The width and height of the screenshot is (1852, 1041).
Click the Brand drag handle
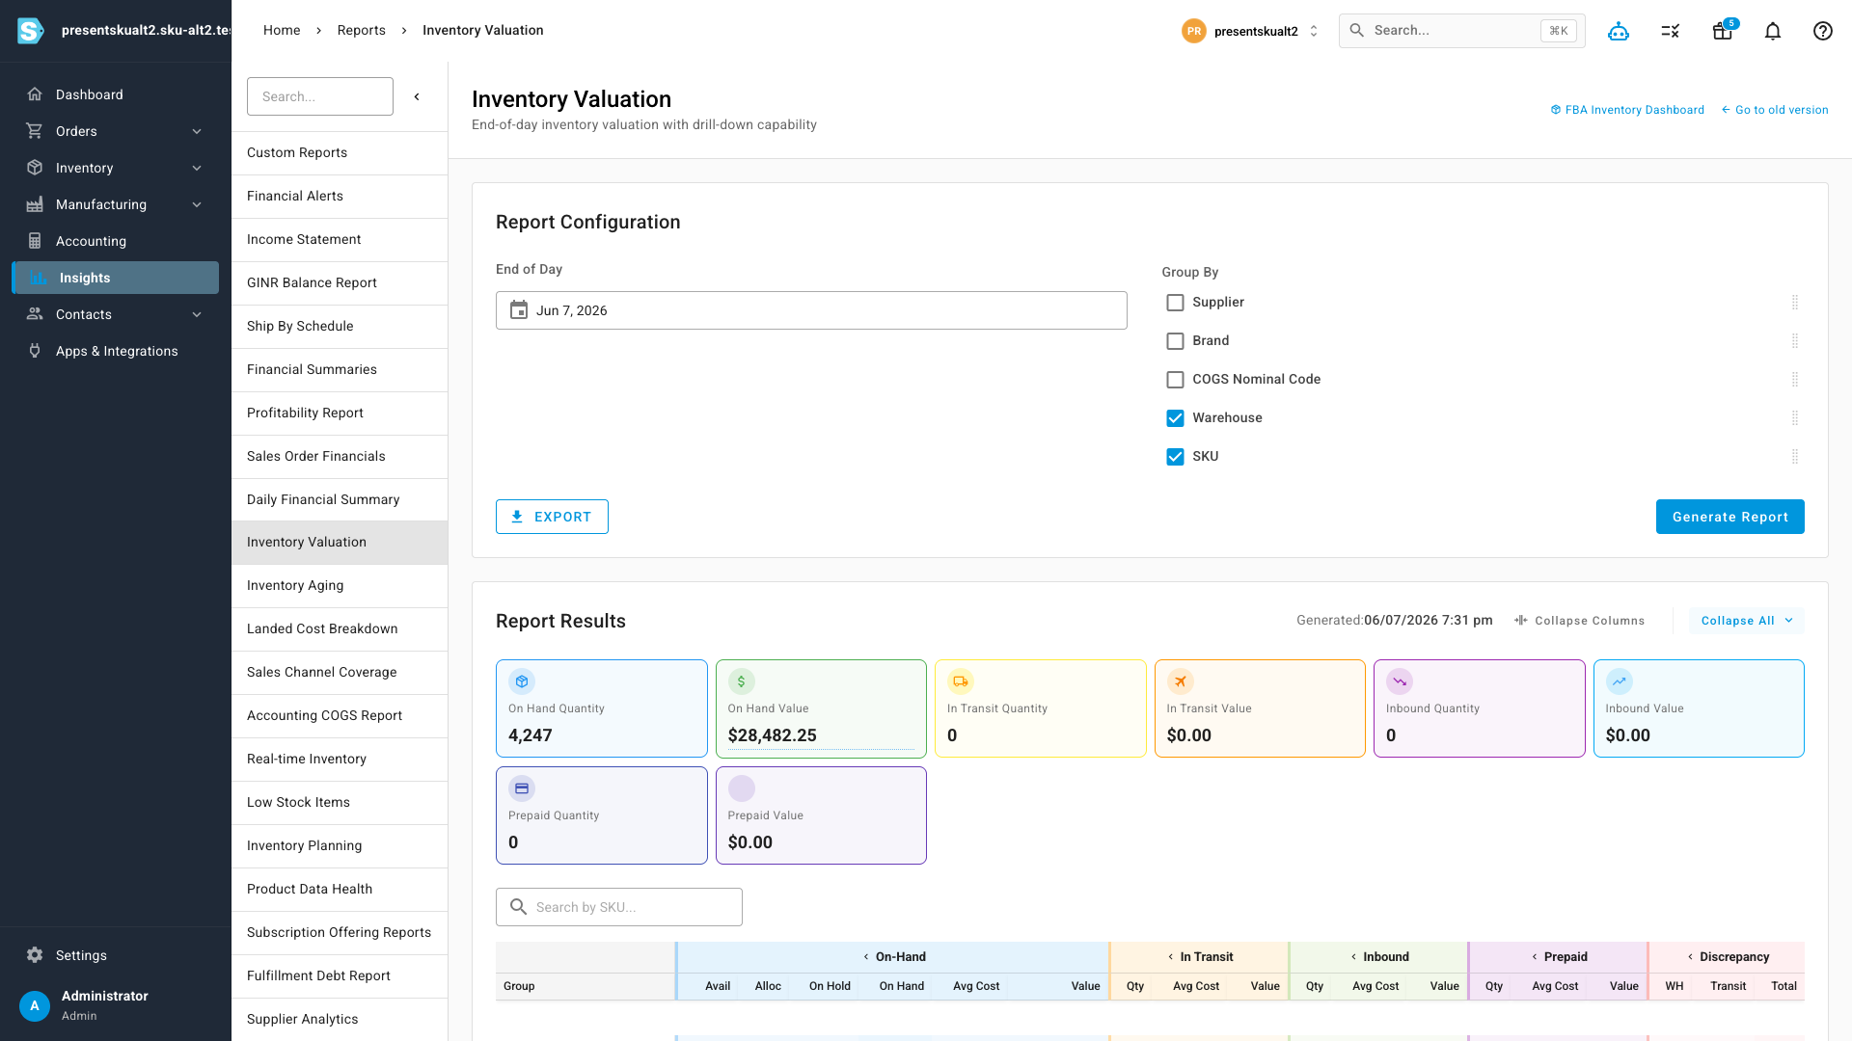click(x=1795, y=341)
